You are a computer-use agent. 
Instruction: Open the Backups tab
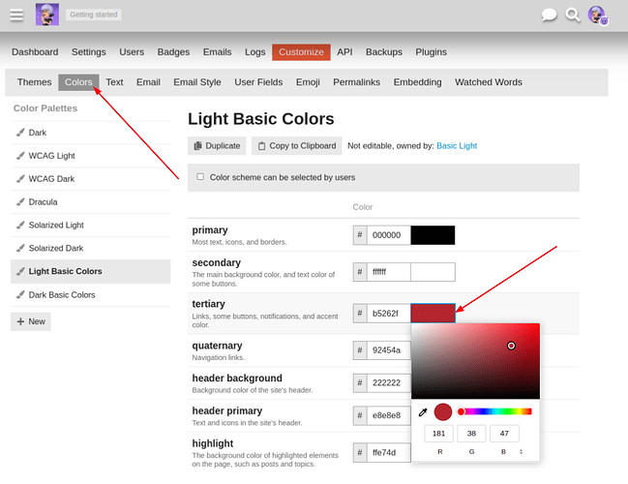[384, 52]
